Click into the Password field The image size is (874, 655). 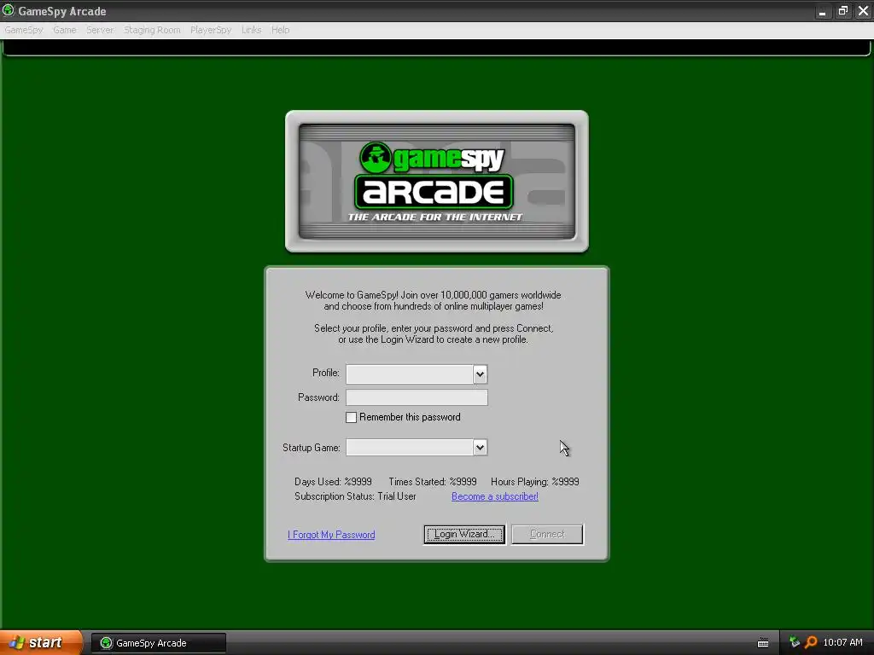[x=417, y=397]
